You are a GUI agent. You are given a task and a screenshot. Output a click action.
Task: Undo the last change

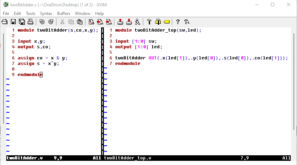(x=42, y=22)
